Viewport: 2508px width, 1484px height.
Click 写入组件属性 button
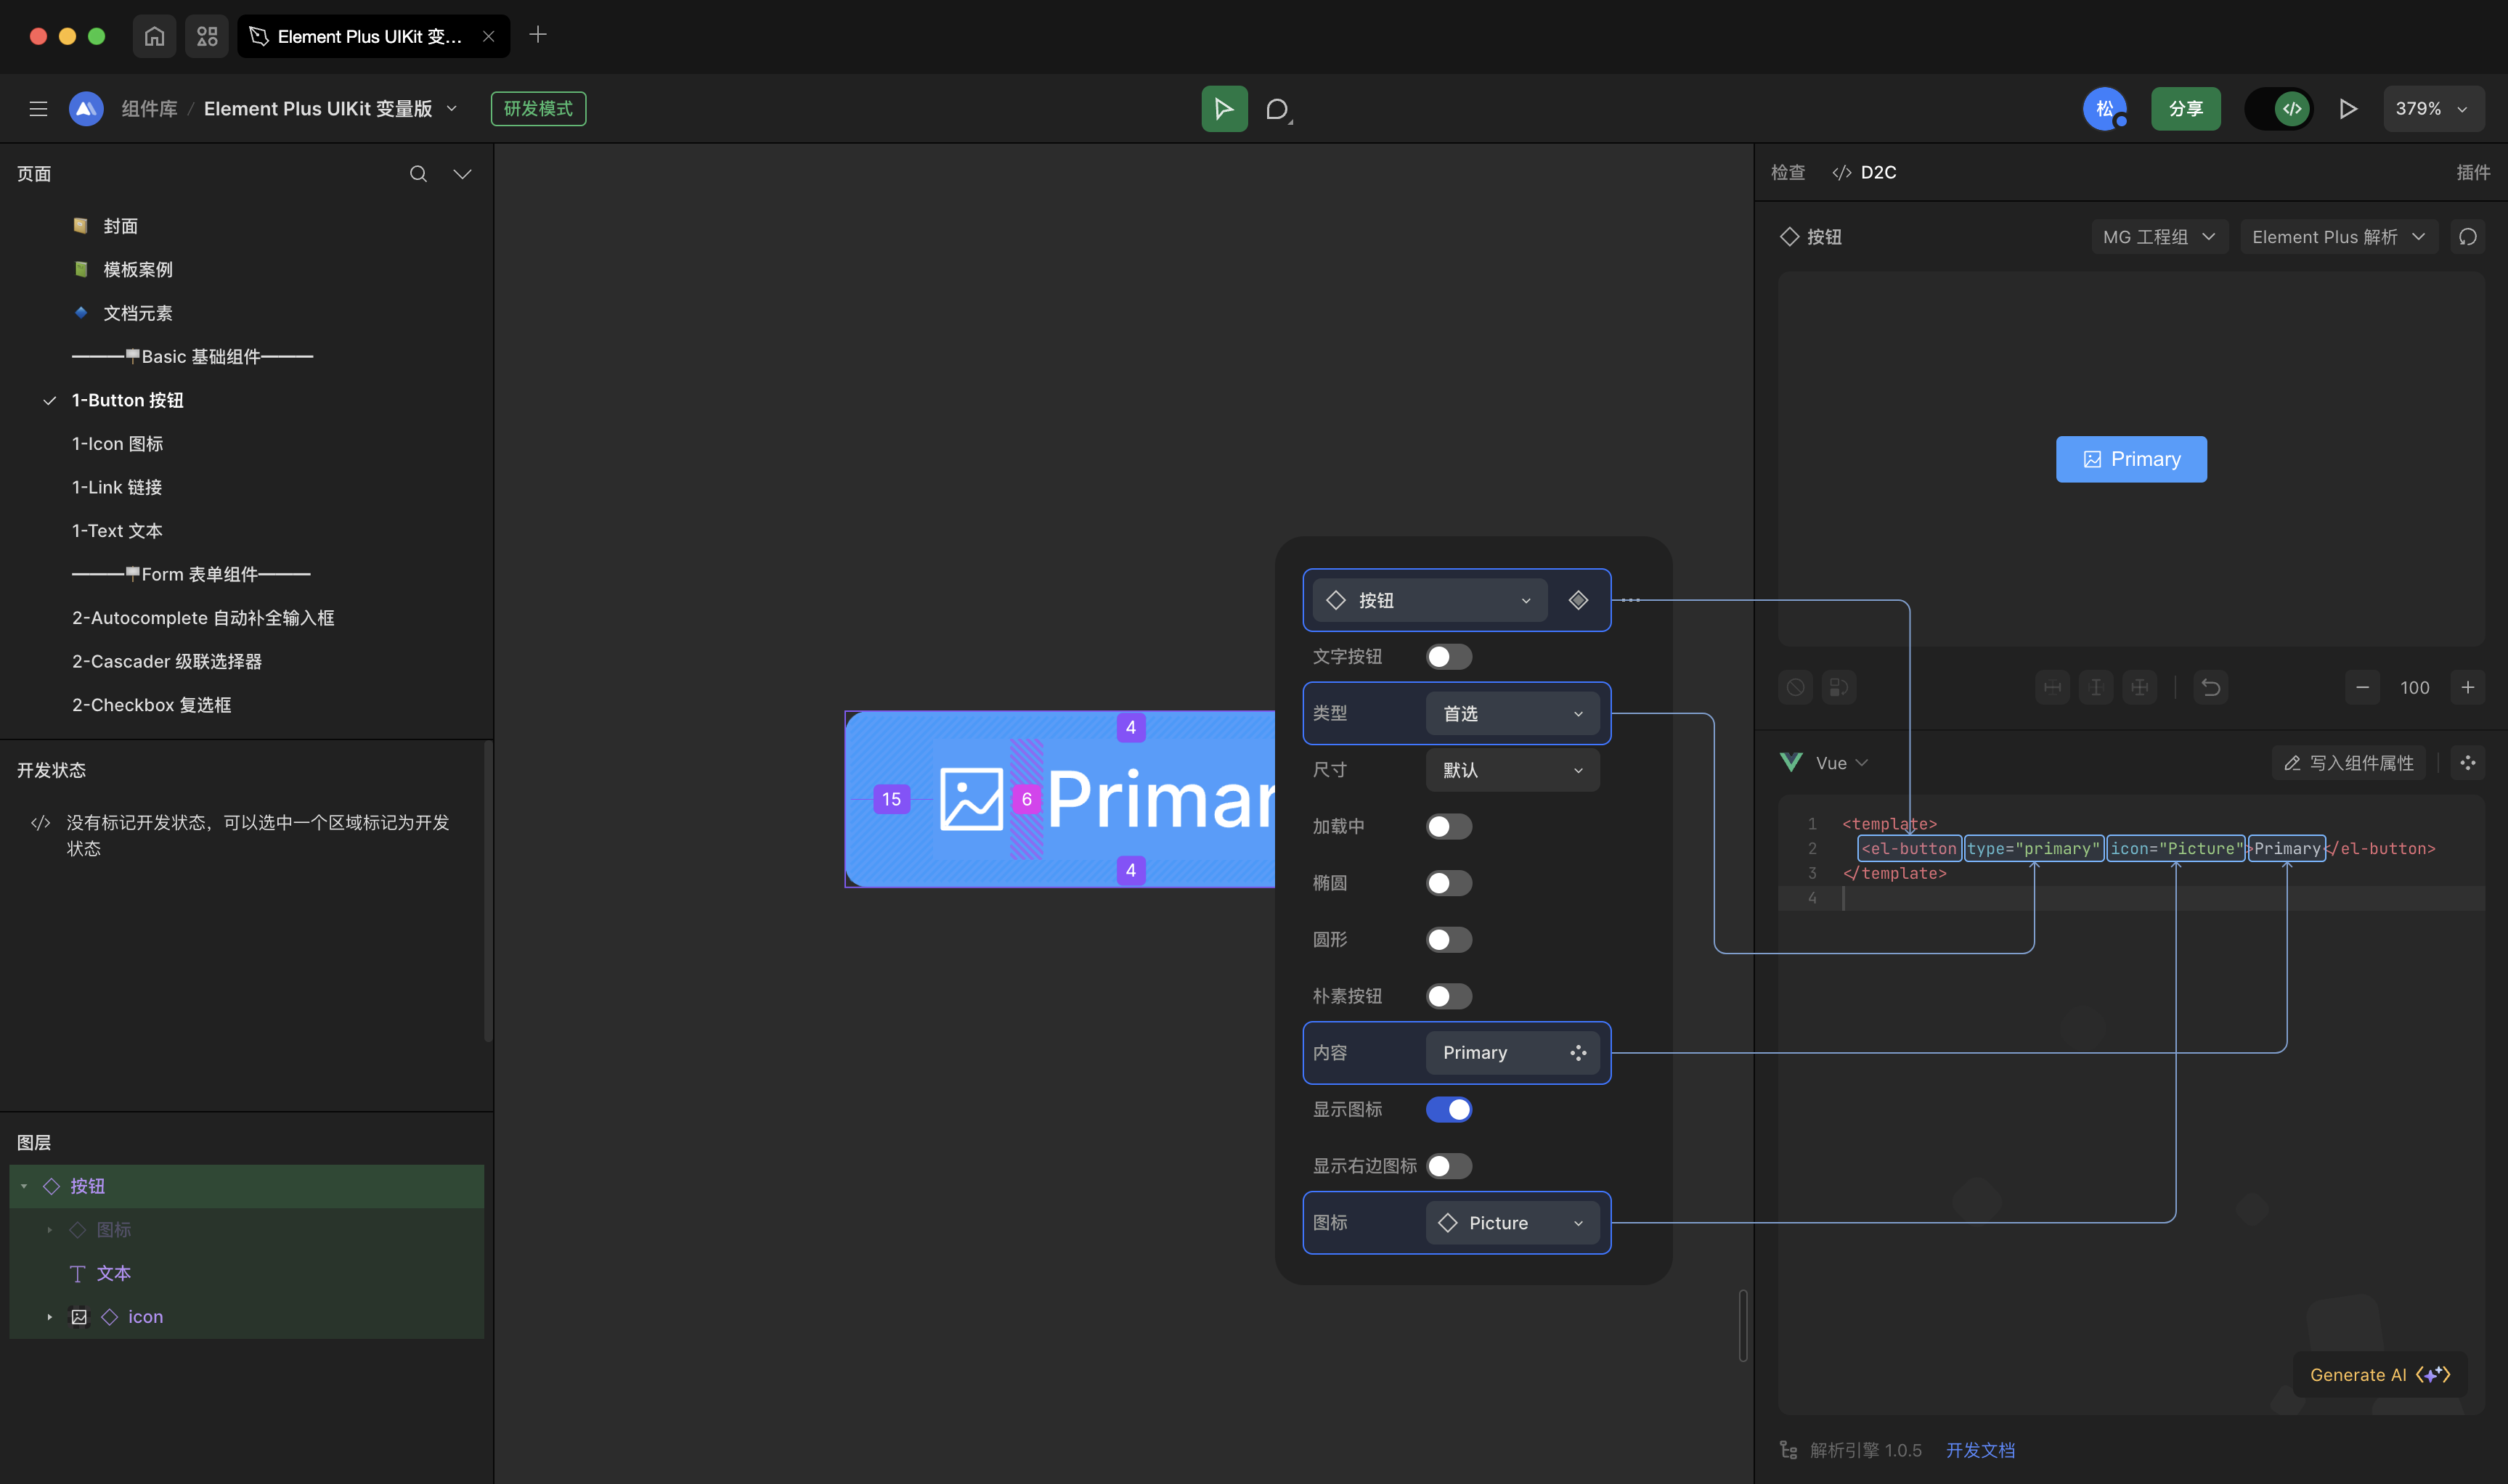pos(2349,763)
